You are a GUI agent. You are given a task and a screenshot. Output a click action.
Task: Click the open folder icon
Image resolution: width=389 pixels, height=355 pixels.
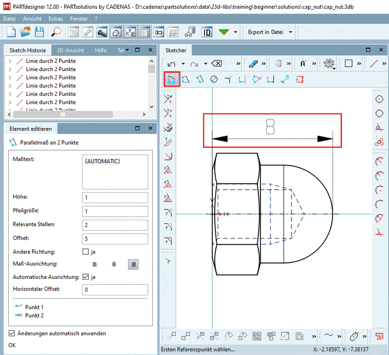click(25, 32)
